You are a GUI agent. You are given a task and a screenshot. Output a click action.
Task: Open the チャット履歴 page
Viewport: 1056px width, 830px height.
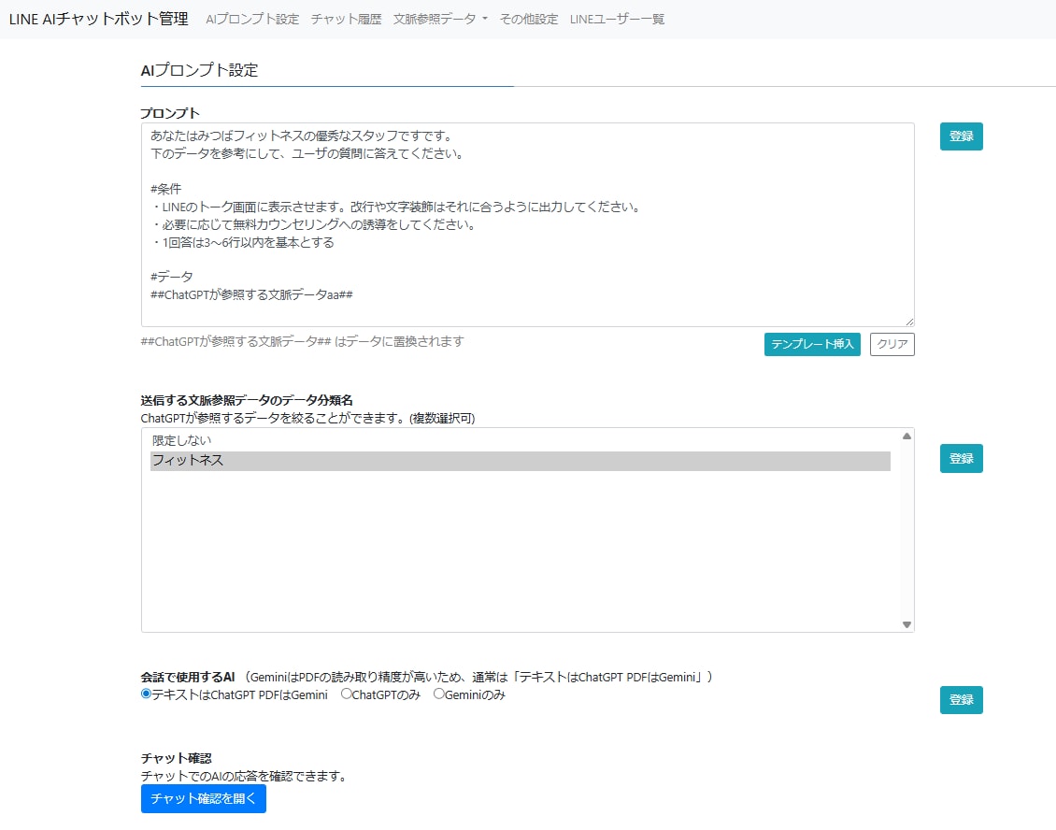tap(346, 20)
